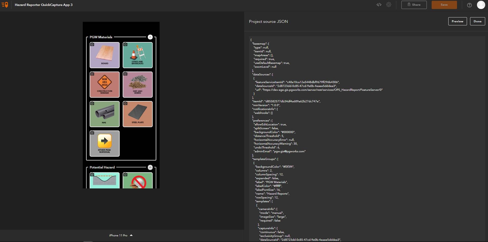Click the JSON line "mode": "manual"
This screenshot has height=242, width=488.
272,213
